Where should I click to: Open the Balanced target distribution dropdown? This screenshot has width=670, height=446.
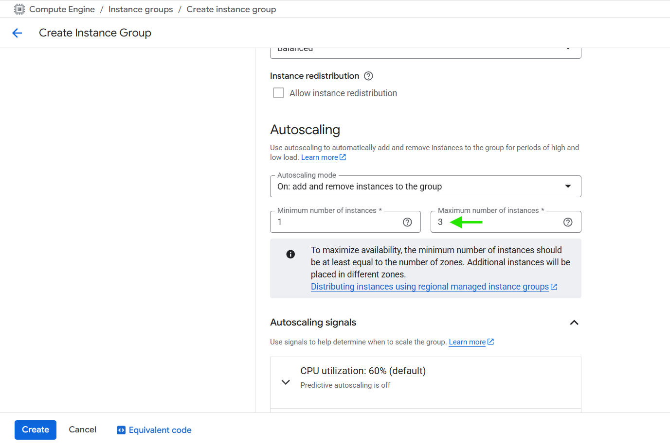425,51
